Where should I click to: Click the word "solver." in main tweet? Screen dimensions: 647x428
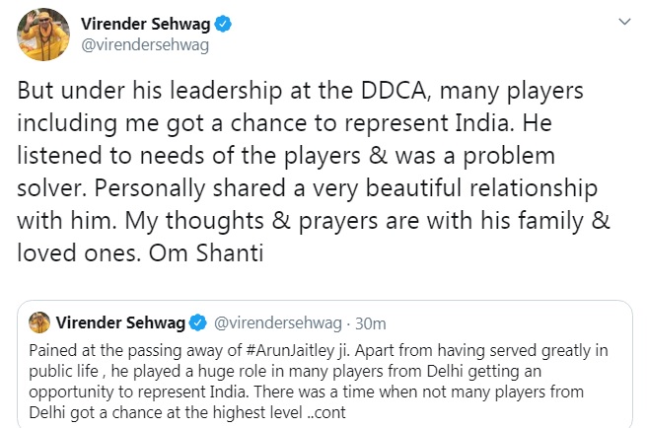click(x=51, y=188)
